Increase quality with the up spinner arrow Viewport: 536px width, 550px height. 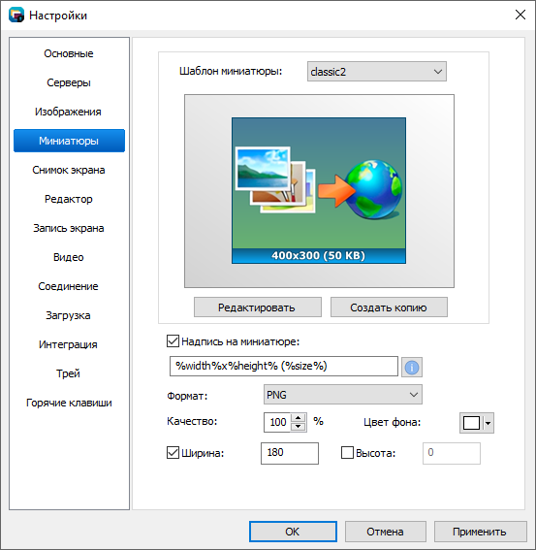pyautogui.click(x=298, y=418)
